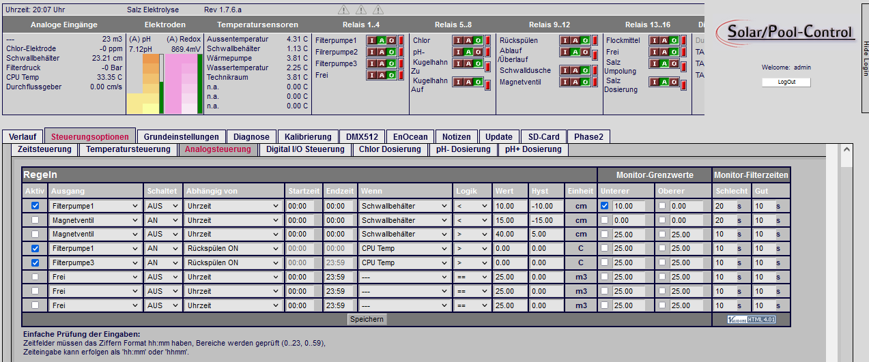
Task: Open the Chlor Dosierung sub-tab
Action: point(390,149)
